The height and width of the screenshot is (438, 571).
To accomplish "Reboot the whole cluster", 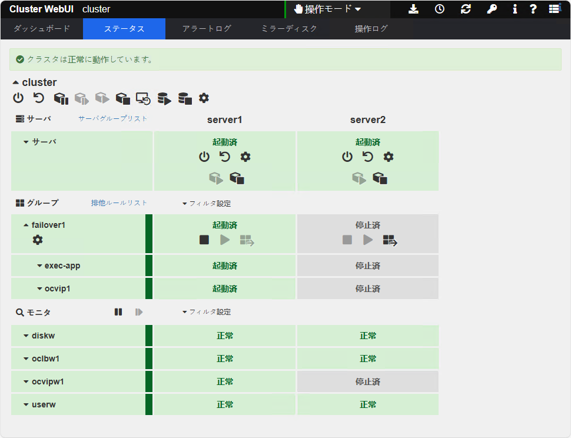I will coord(38,98).
